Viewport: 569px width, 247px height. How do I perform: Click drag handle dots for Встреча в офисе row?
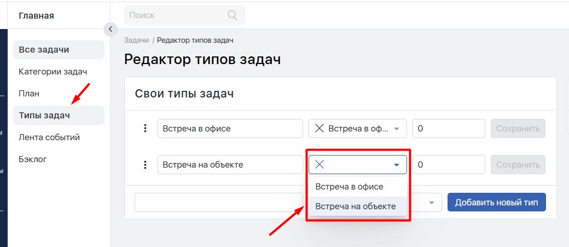[x=145, y=129]
